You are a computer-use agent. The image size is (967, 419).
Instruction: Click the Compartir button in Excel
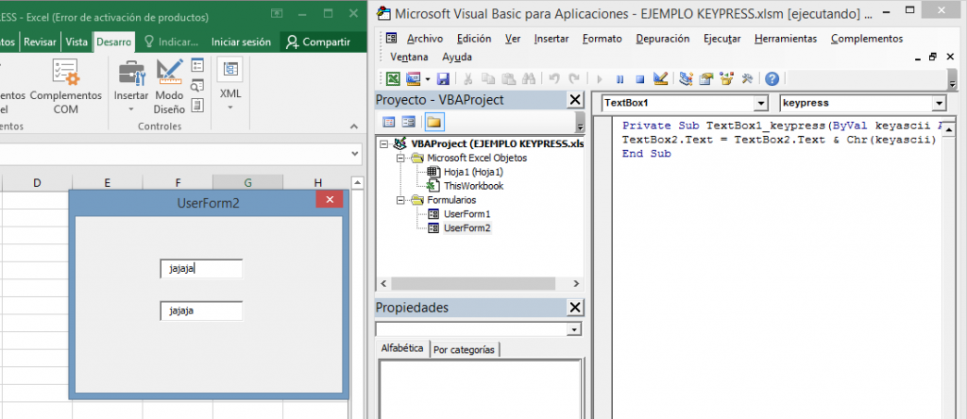tap(319, 42)
